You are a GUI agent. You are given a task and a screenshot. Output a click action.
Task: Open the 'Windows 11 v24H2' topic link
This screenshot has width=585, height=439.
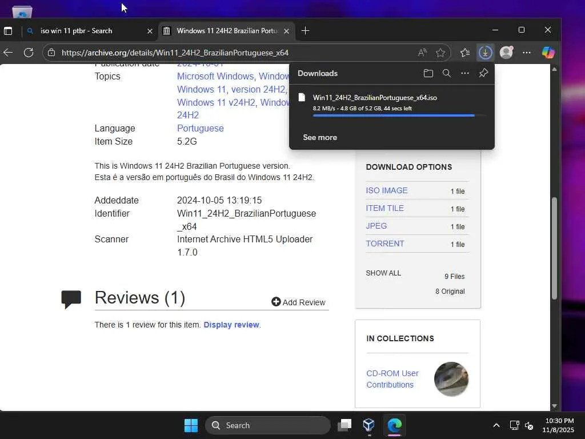click(x=216, y=102)
